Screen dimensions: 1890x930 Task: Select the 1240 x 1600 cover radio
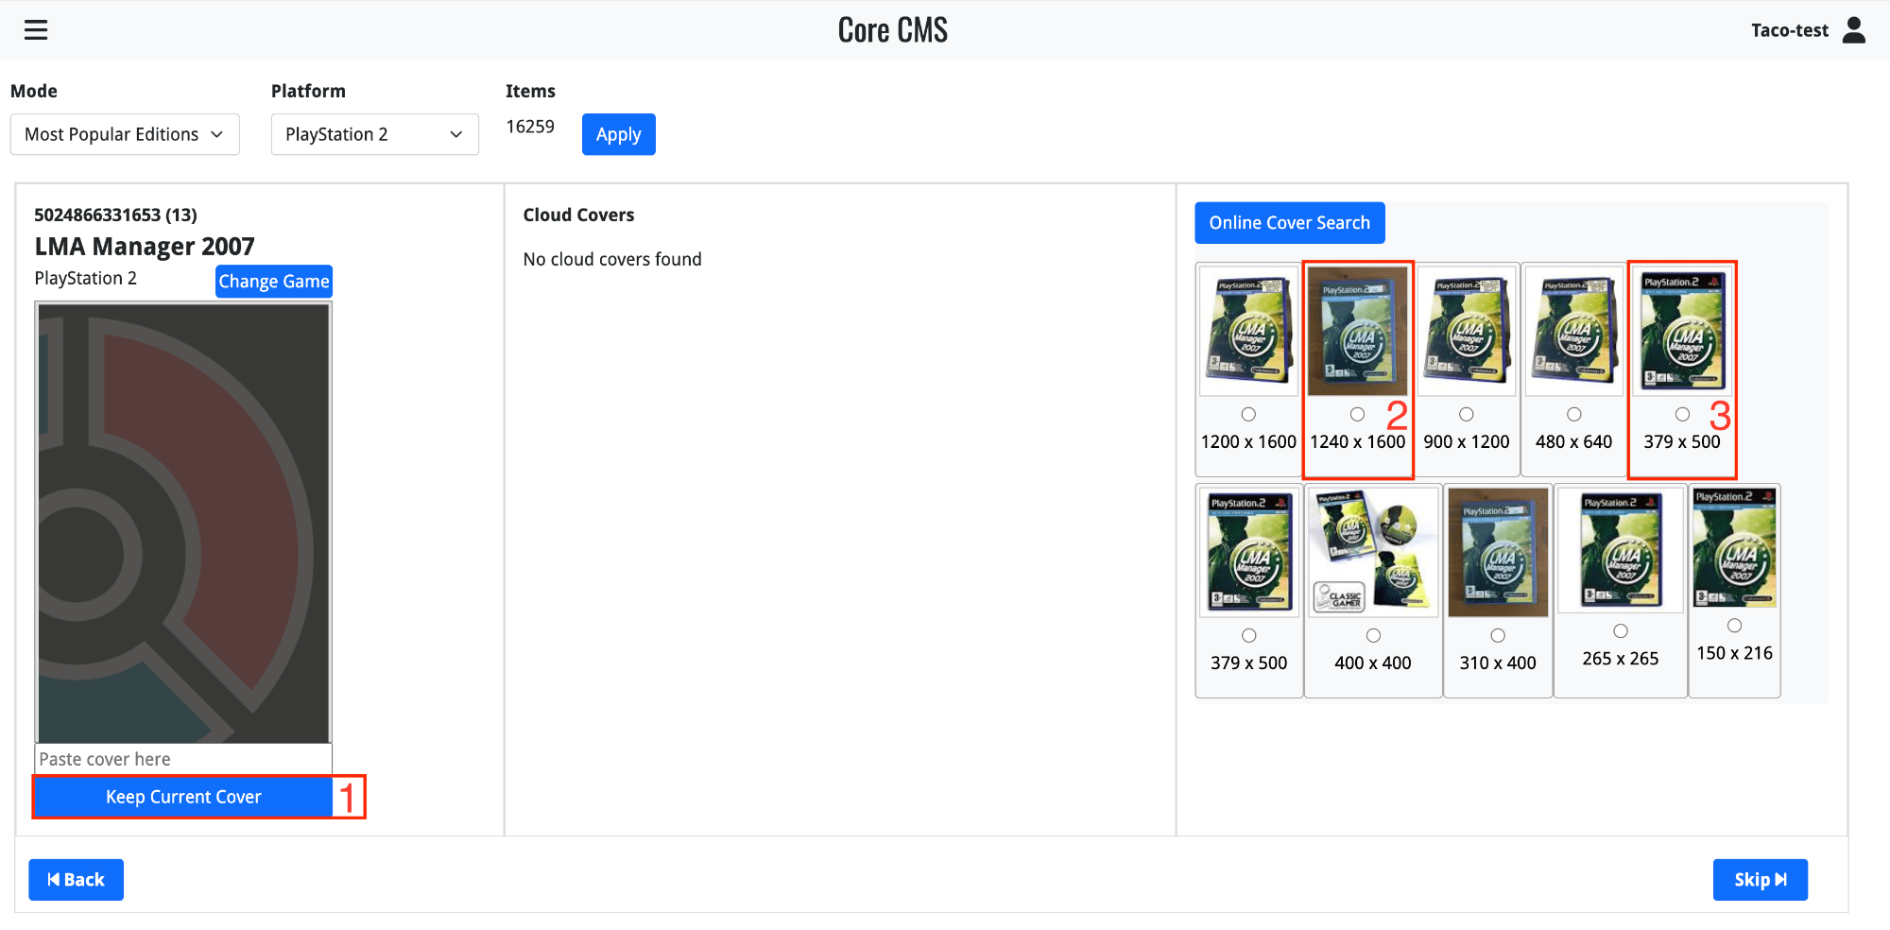1357,414
